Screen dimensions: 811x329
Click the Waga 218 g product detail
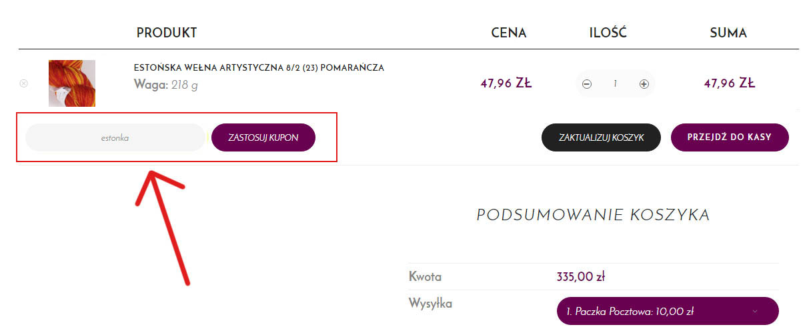[166, 85]
